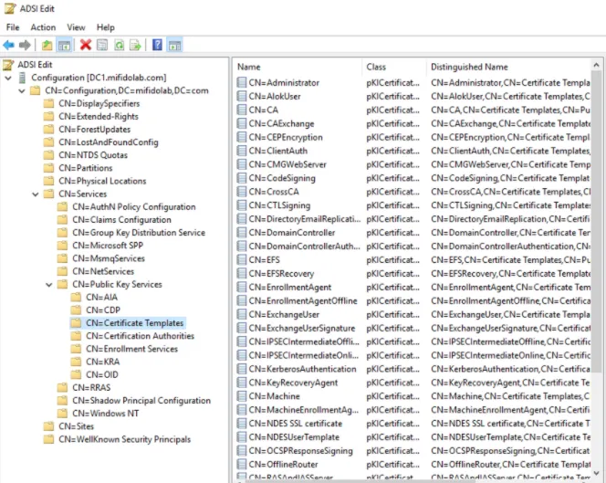The image size is (606, 483).
Task: Select CN=Certification Authorities tree item
Action: 140,336
